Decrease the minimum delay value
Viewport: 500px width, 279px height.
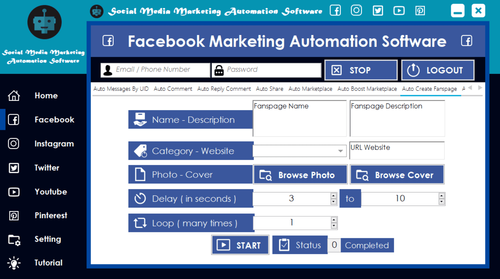tap(333, 202)
